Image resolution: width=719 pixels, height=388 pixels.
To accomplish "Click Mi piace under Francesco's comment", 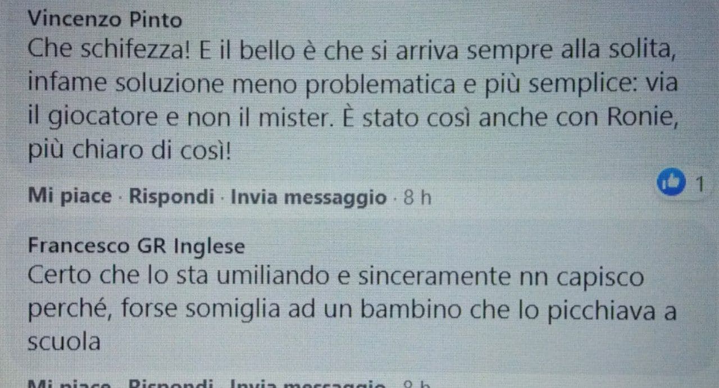I will coord(70,385).
